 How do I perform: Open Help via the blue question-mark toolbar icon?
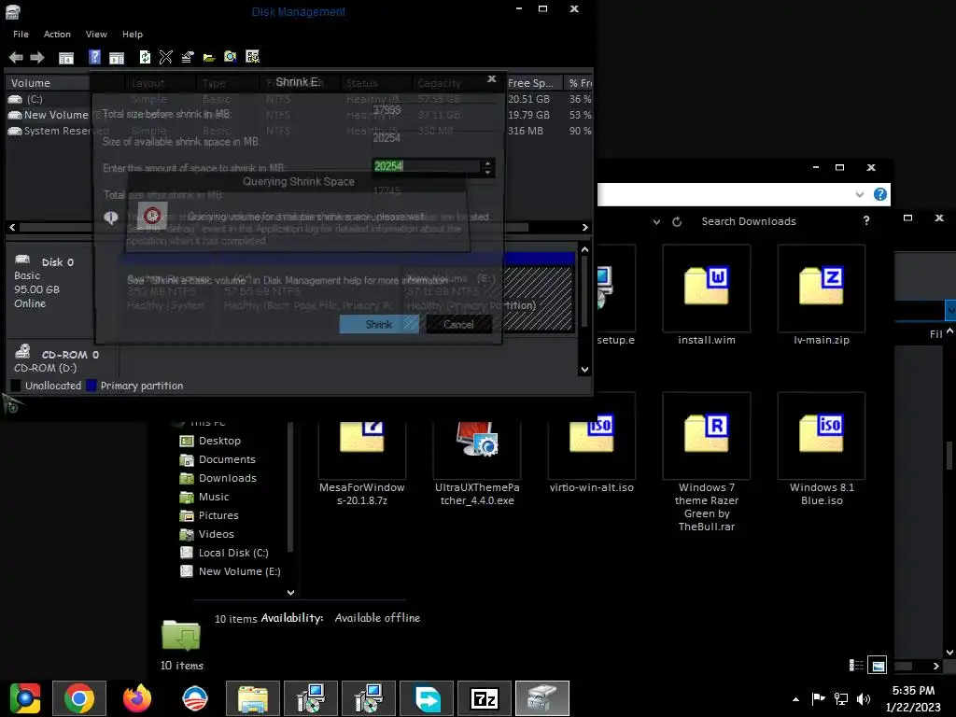coord(94,57)
